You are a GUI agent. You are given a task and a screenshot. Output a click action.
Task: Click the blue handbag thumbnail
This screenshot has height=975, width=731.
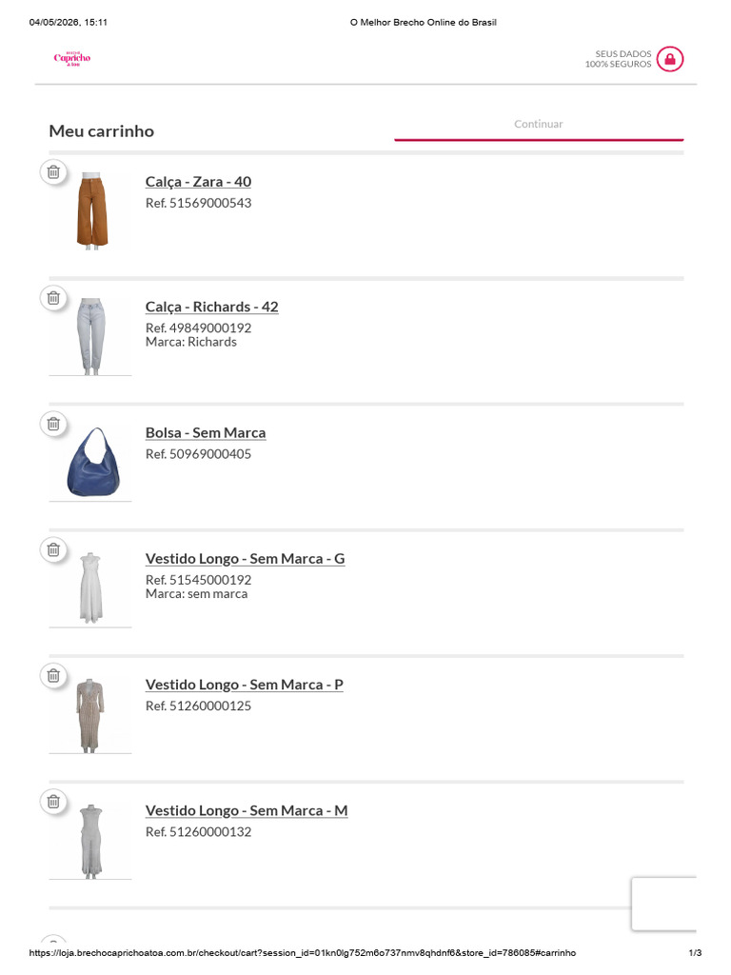tap(93, 462)
